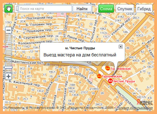Screen dimensions: 157x114
Task: Click the text Выезд мастера на дом бесплатный
Action: point(80,55)
